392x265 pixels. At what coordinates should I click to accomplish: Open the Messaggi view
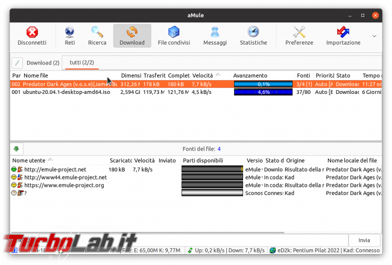[215, 36]
